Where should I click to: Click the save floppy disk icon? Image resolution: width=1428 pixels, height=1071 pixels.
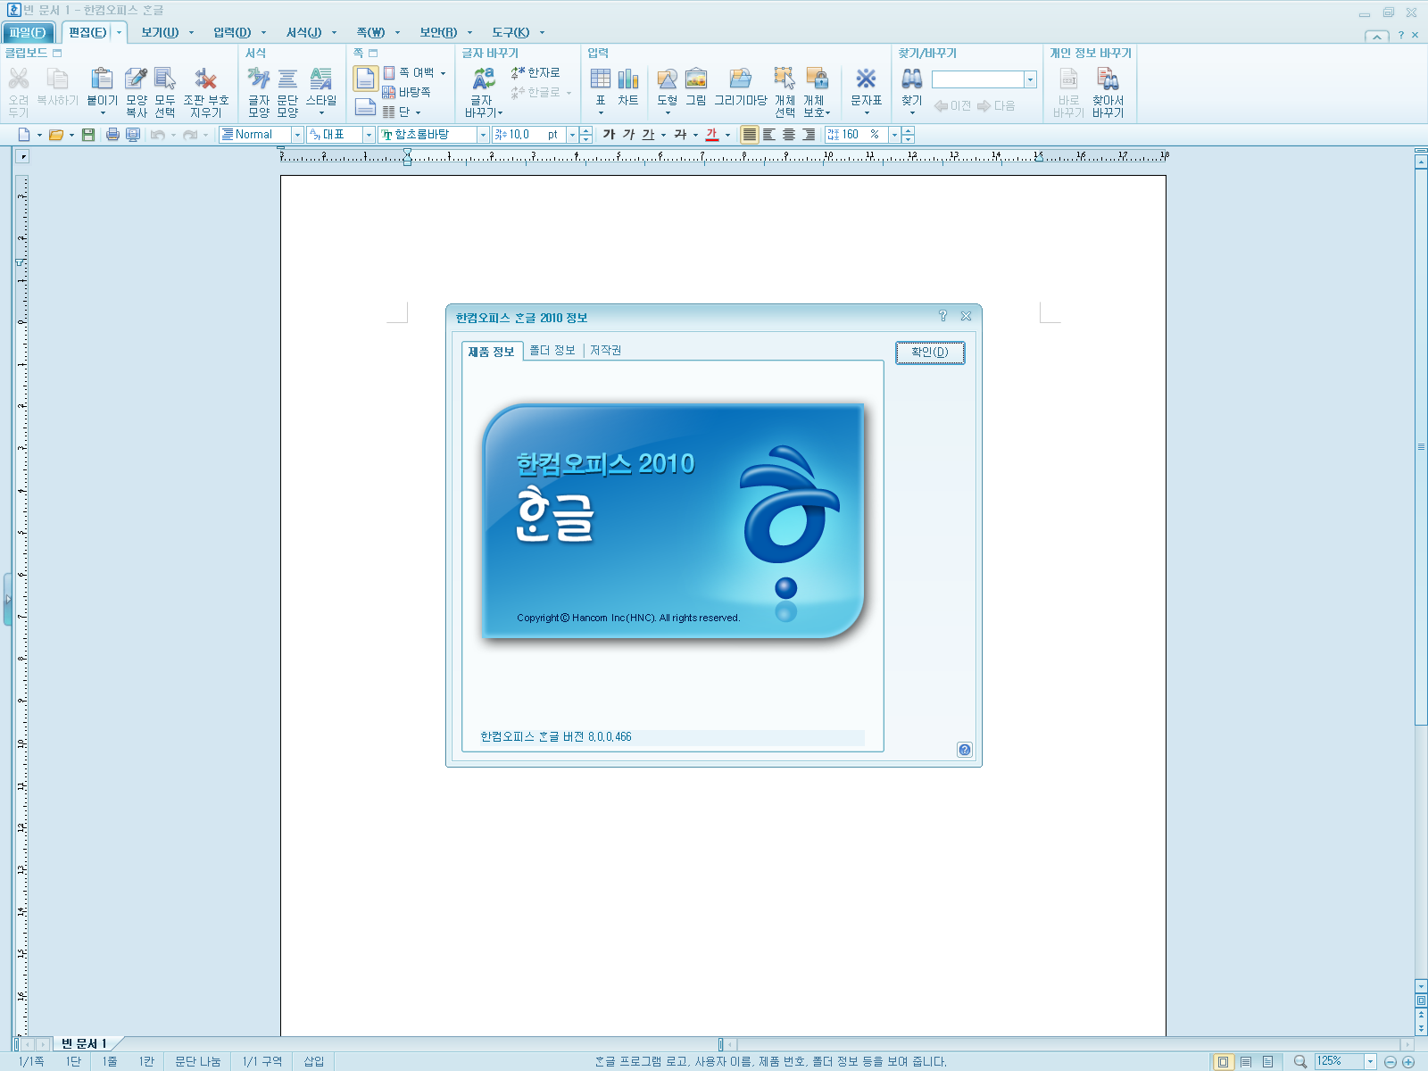click(x=88, y=135)
